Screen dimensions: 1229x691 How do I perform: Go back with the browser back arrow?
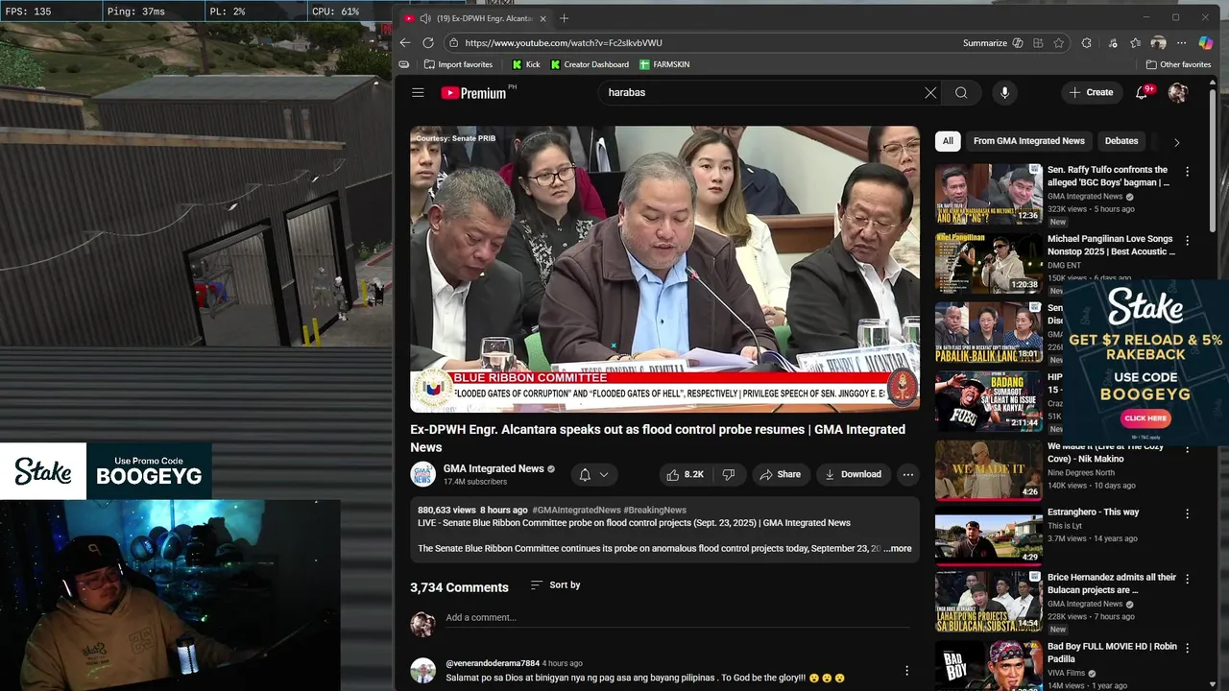tap(405, 43)
